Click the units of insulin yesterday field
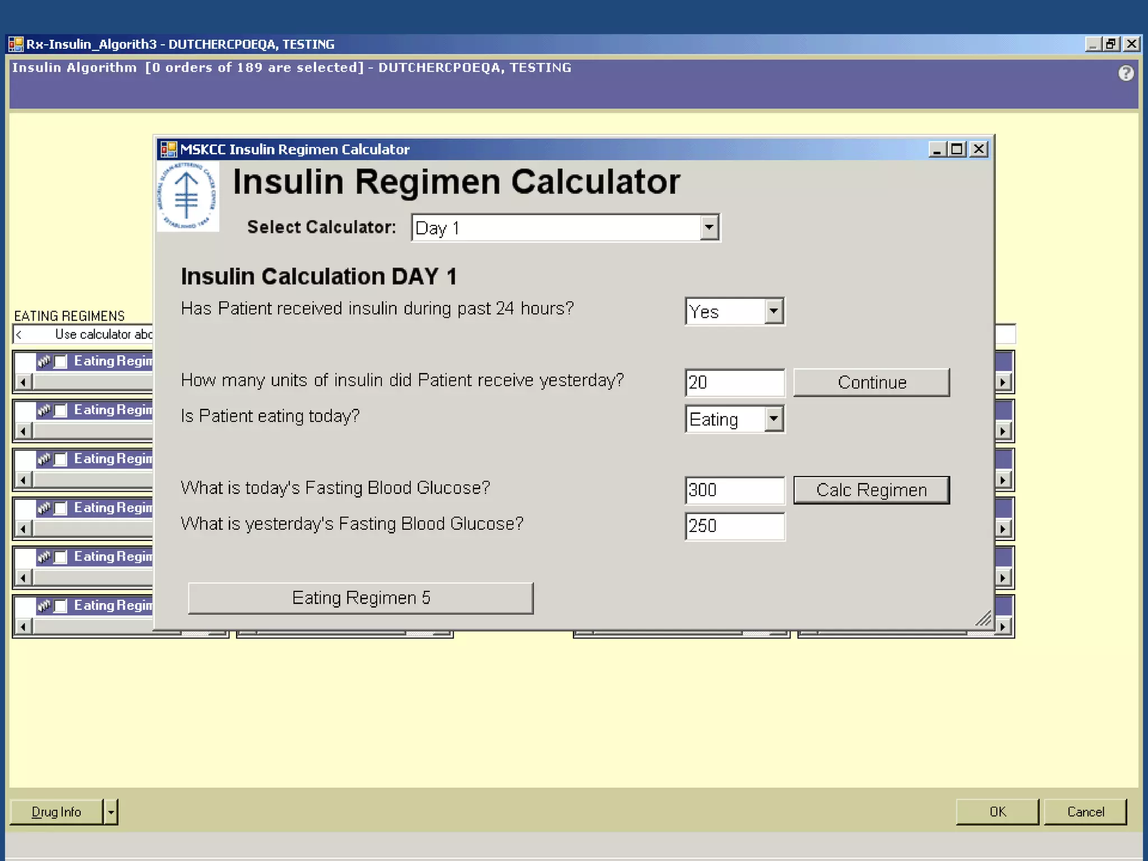Image resolution: width=1148 pixels, height=861 pixels. [735, 382]
